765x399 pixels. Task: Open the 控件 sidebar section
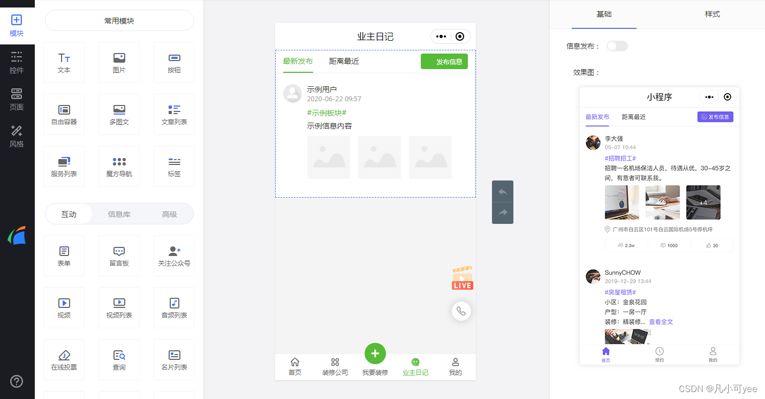pyautogui.click(x=17, y=63)
